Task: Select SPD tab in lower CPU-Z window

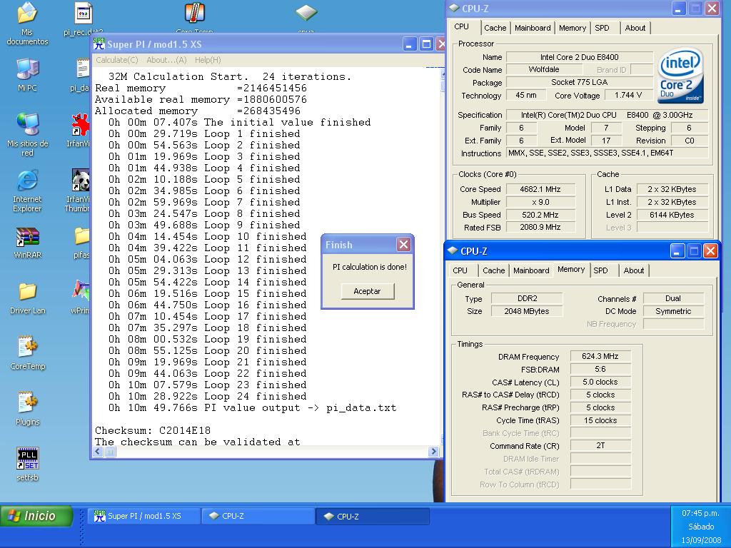Action: coord(600,270)
